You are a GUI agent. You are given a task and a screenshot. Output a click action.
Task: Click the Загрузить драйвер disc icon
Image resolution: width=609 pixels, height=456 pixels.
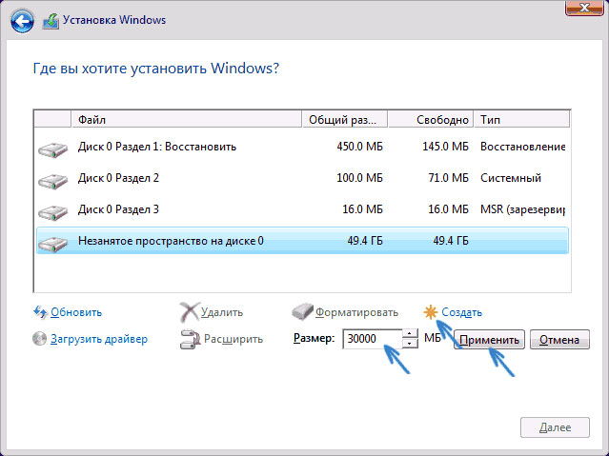coord(40,338)
